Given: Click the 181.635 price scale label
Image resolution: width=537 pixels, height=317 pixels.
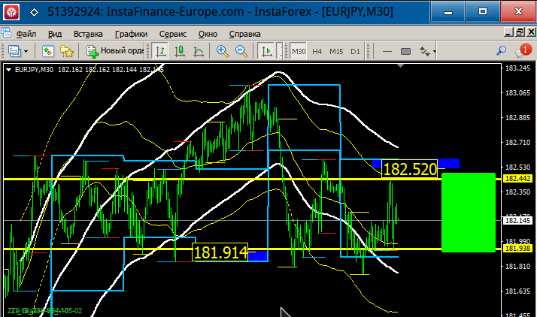Looking at the screenshot, I should click(517, 291).
